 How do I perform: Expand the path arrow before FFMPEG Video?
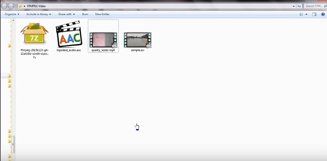click(x=24, y=6)
